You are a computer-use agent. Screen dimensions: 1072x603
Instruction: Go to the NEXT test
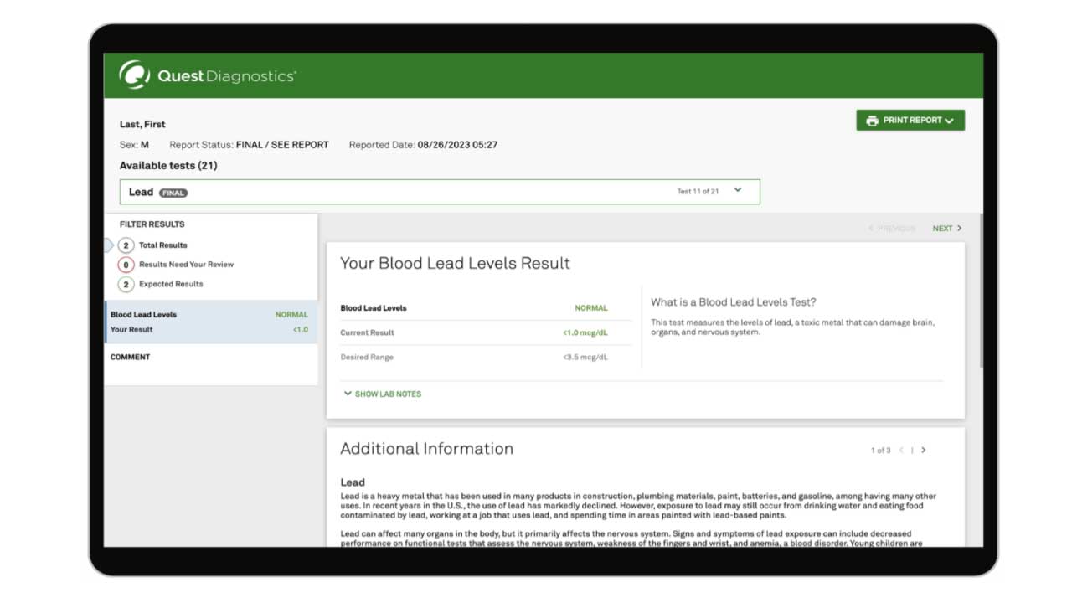942,229
